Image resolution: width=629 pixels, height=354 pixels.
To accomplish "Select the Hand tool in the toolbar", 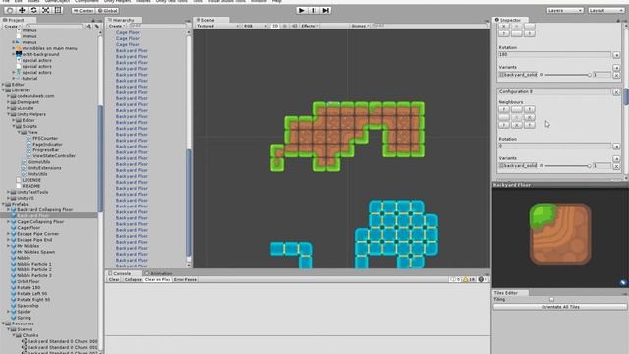I will point(10,10).
